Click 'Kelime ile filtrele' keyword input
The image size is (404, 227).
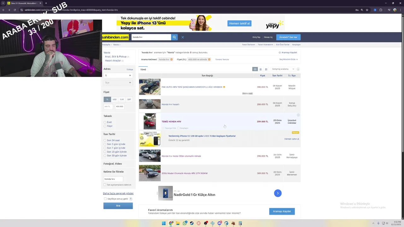[x=113, y=179]
